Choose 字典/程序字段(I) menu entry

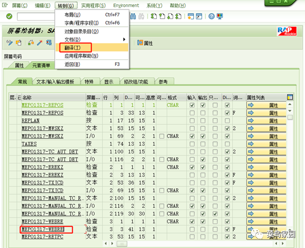(x=92, y=23)
